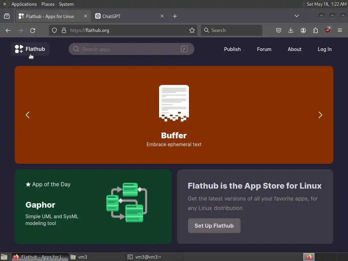Viewport: 348px width, 261px height.
Task: Open the clock showing Sat May 18
Action: pos(327,4)
